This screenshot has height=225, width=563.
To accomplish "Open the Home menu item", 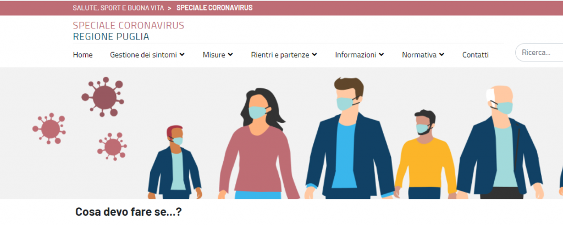I will click(x=82, y=55).
